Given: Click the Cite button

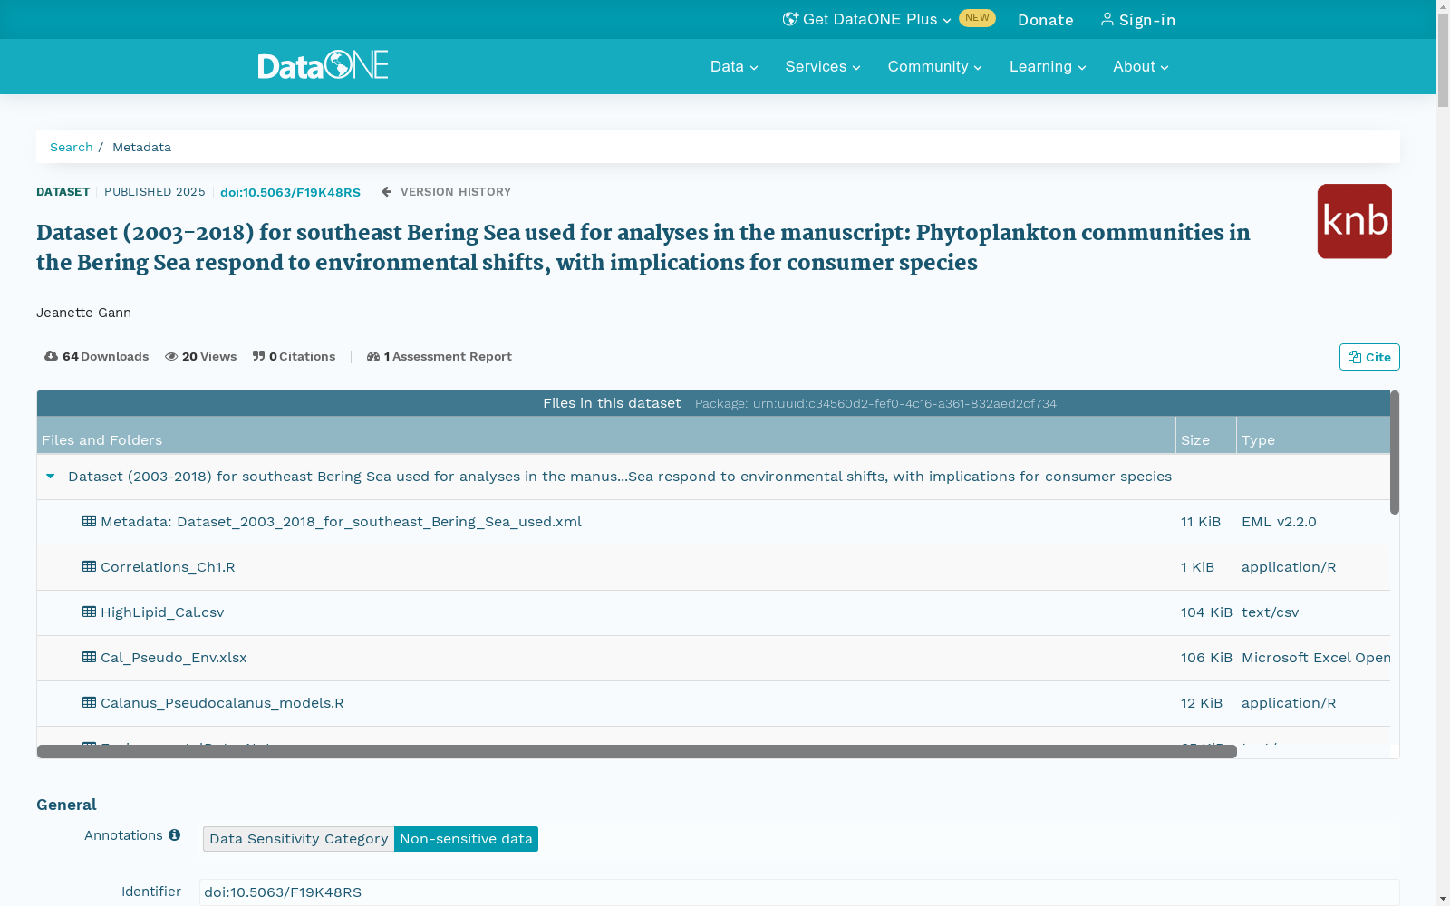Looking at the screenshot, I should tap(1369, 357).
